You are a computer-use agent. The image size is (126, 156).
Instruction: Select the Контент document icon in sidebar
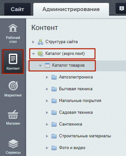(13, 59)
